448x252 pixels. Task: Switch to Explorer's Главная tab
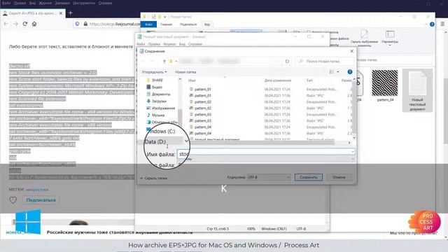(x=167, y=24)
